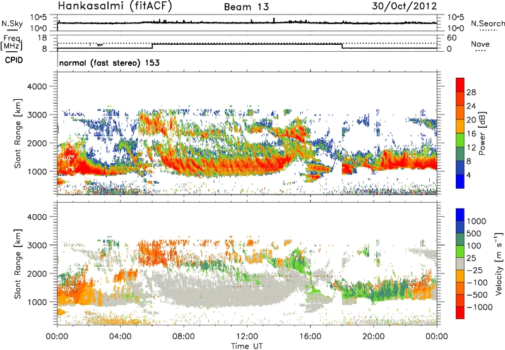Select the Beam 13 label
Image resolution: width=505 pixels, height=350 pixels.
(x=246, y=7)
